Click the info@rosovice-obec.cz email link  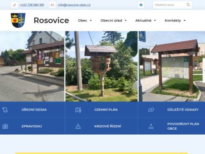click(x=74, y=5)
